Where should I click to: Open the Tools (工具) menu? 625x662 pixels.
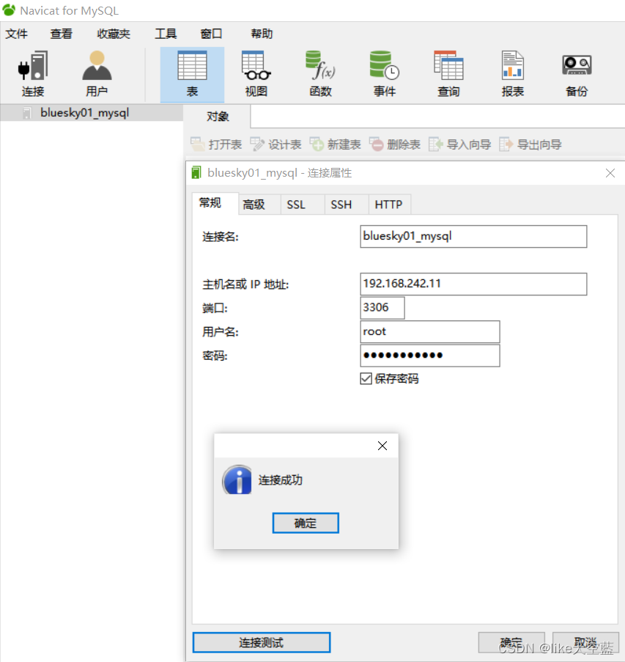[x=166, y=34]
